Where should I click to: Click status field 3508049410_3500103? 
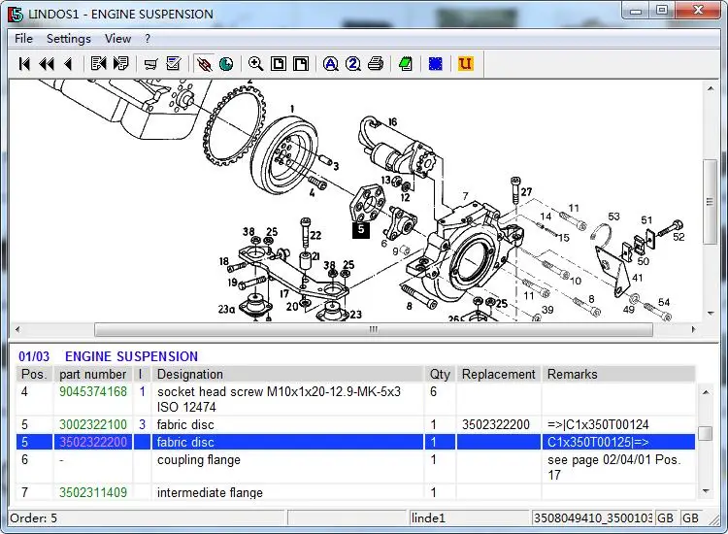[x=592, y=517]
